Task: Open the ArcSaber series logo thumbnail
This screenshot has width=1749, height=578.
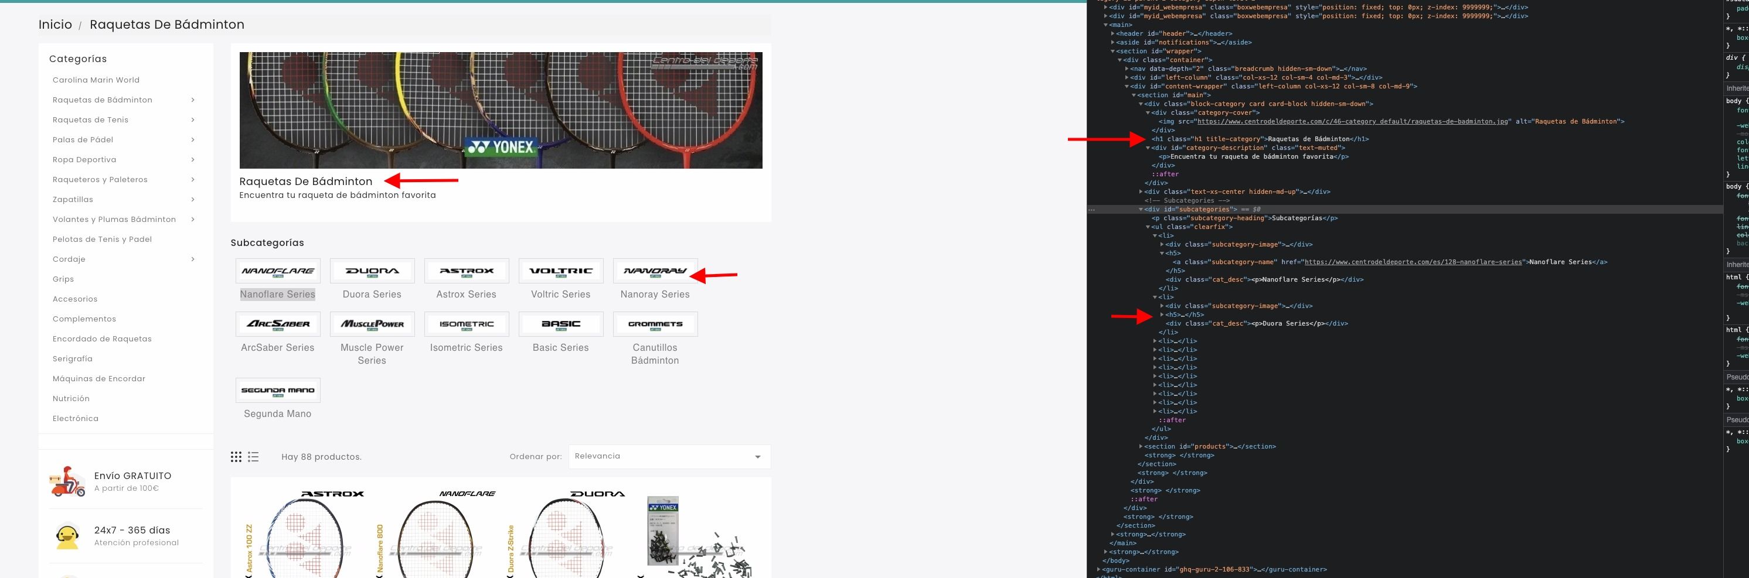Action: tap(278, 324)
